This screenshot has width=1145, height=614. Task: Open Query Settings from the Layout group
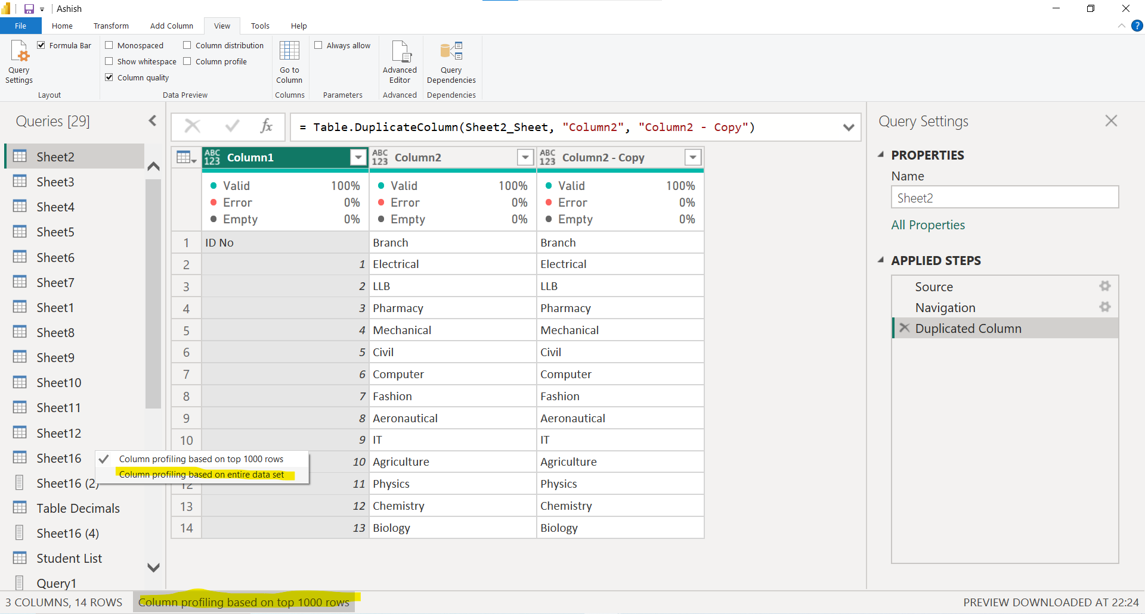(x=18, y=61)
